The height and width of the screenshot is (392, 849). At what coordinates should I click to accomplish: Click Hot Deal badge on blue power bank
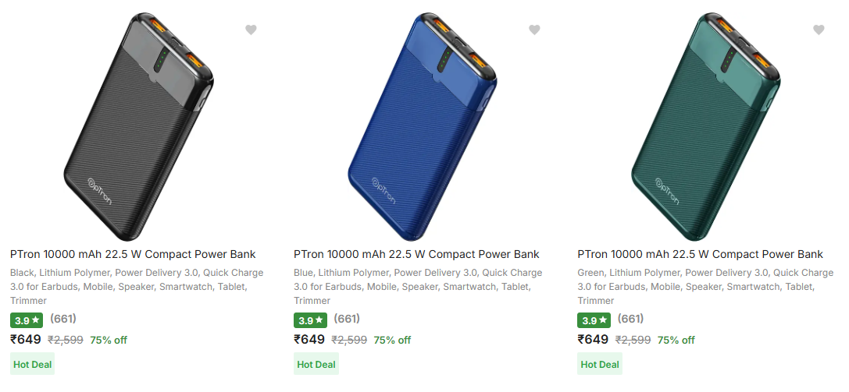(316, 364)
